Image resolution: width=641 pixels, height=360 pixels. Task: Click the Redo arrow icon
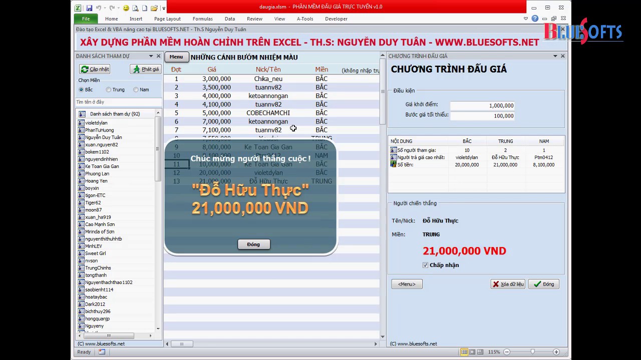click(x=111, y=8)
